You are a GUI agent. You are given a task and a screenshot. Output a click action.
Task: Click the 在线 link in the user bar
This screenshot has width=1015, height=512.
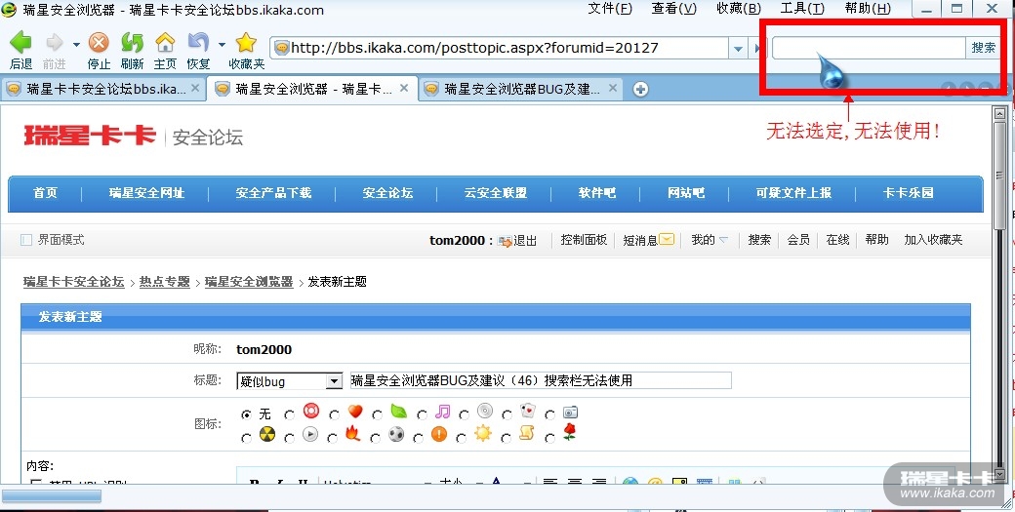coord(837,240)
